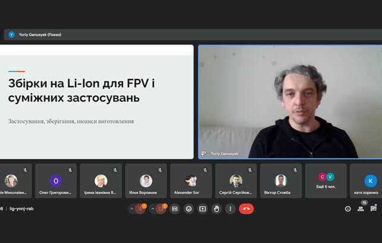Select the presentation slide tile
This screenshot has width=382, height=243.
[97, 102]
